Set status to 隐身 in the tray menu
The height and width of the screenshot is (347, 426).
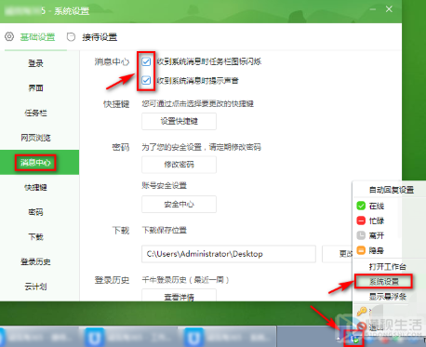(377, 250)
